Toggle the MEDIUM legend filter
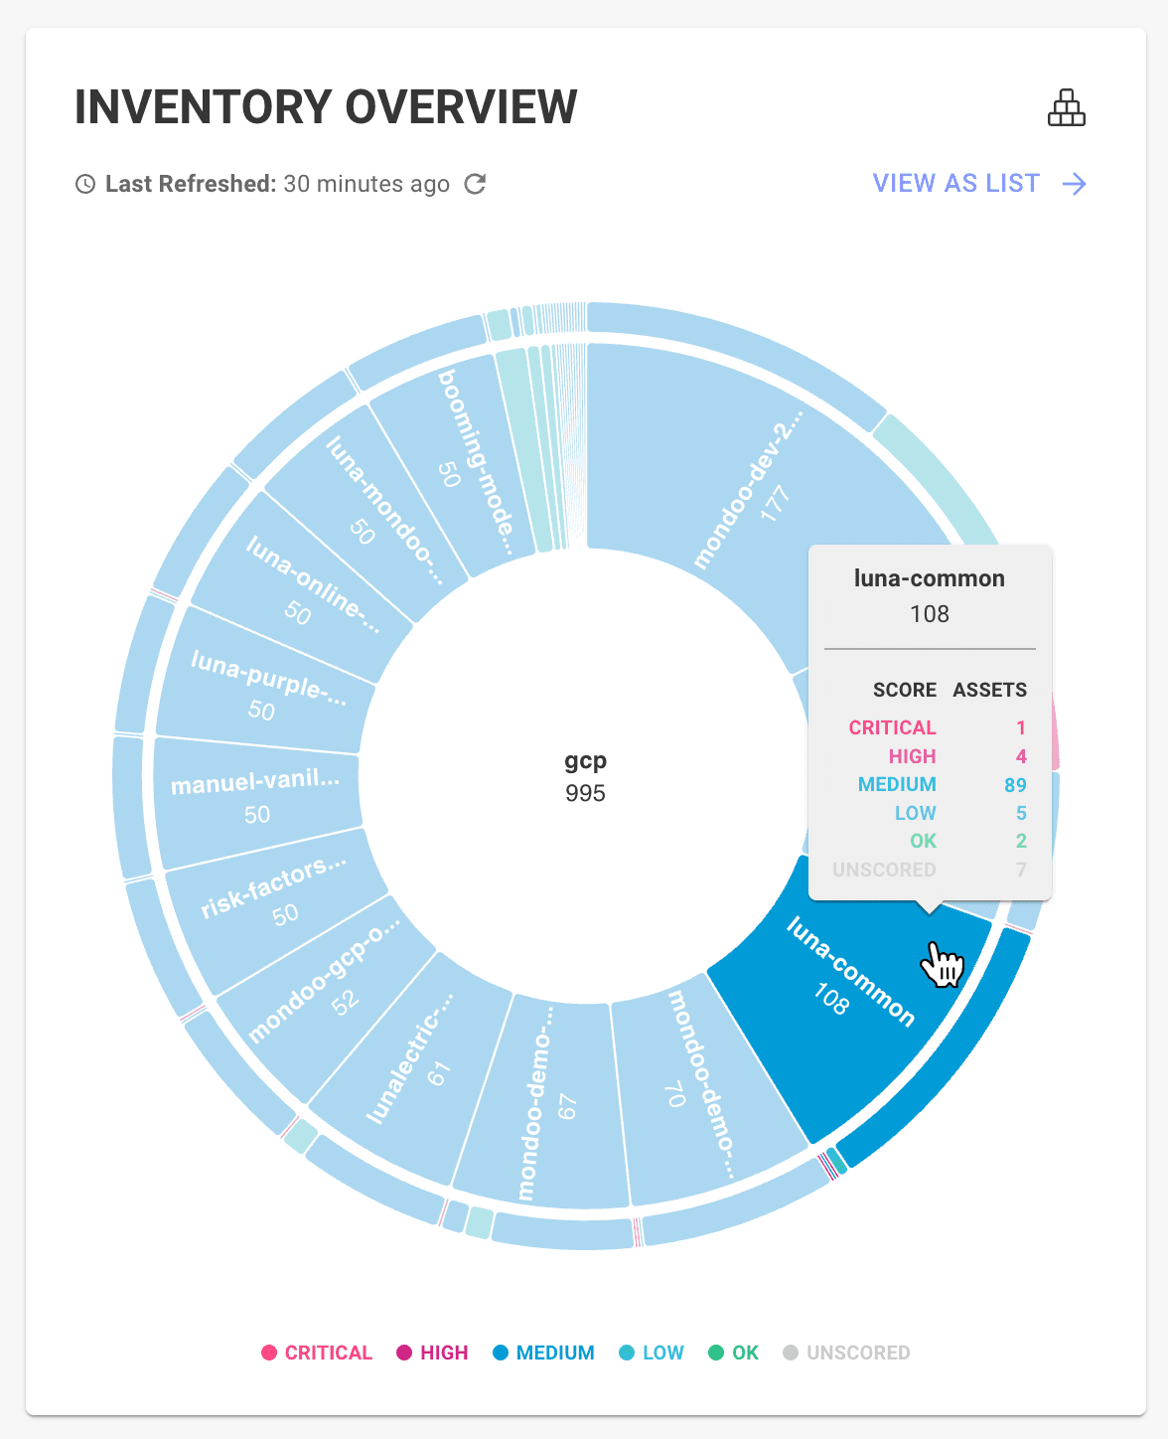This screenshot has width=1168, height=1439. coord(543,1353)
